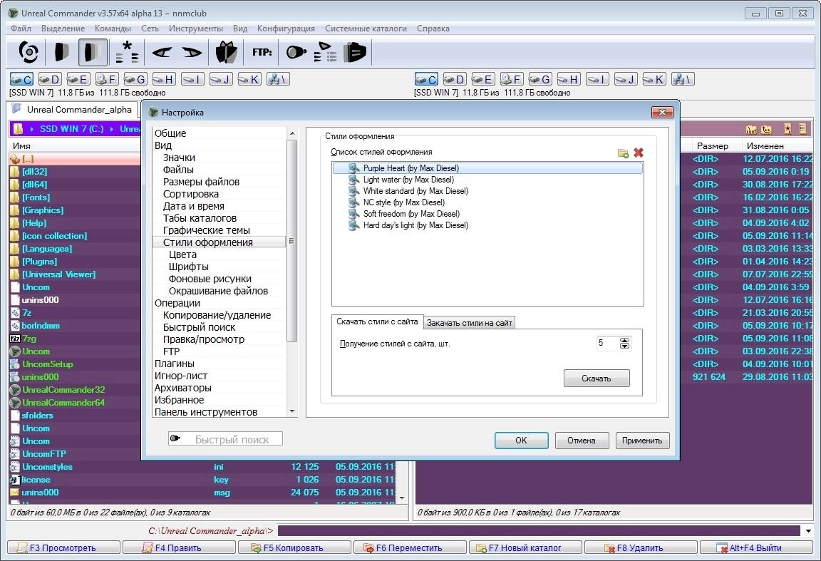This screenshot has width=821, height=561.
Task: Open the Системные каталоги menu
Action: [x=366, y=29]
